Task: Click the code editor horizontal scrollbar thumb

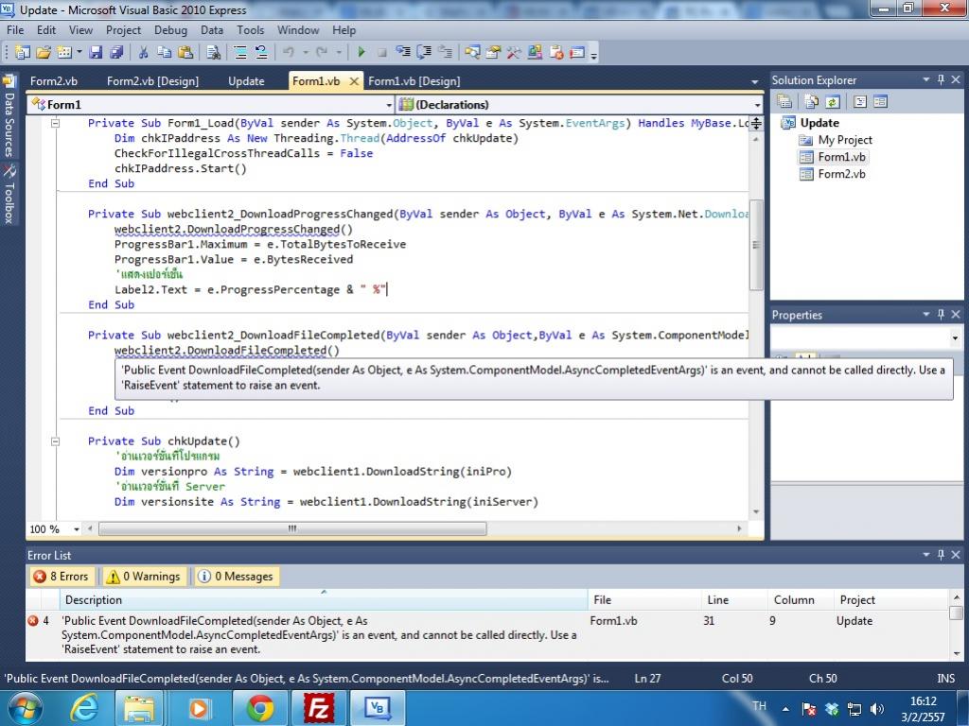Action: [292, 529]
